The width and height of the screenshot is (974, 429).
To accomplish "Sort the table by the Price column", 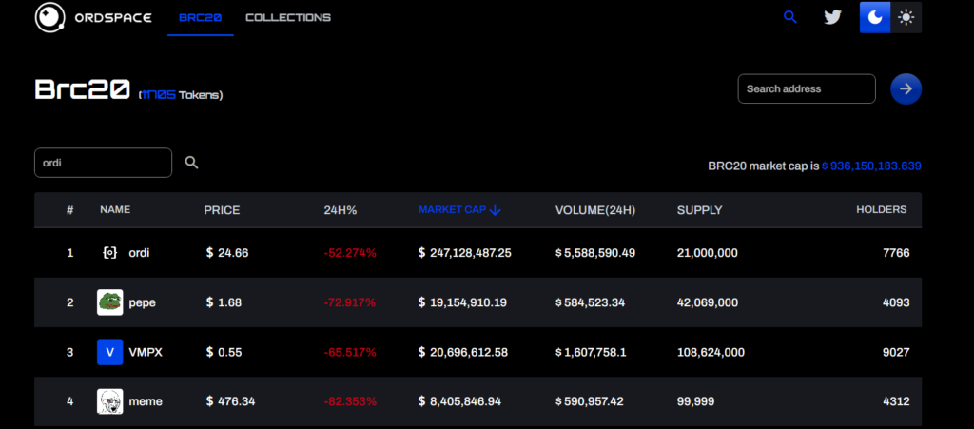I will coord(222,210).
